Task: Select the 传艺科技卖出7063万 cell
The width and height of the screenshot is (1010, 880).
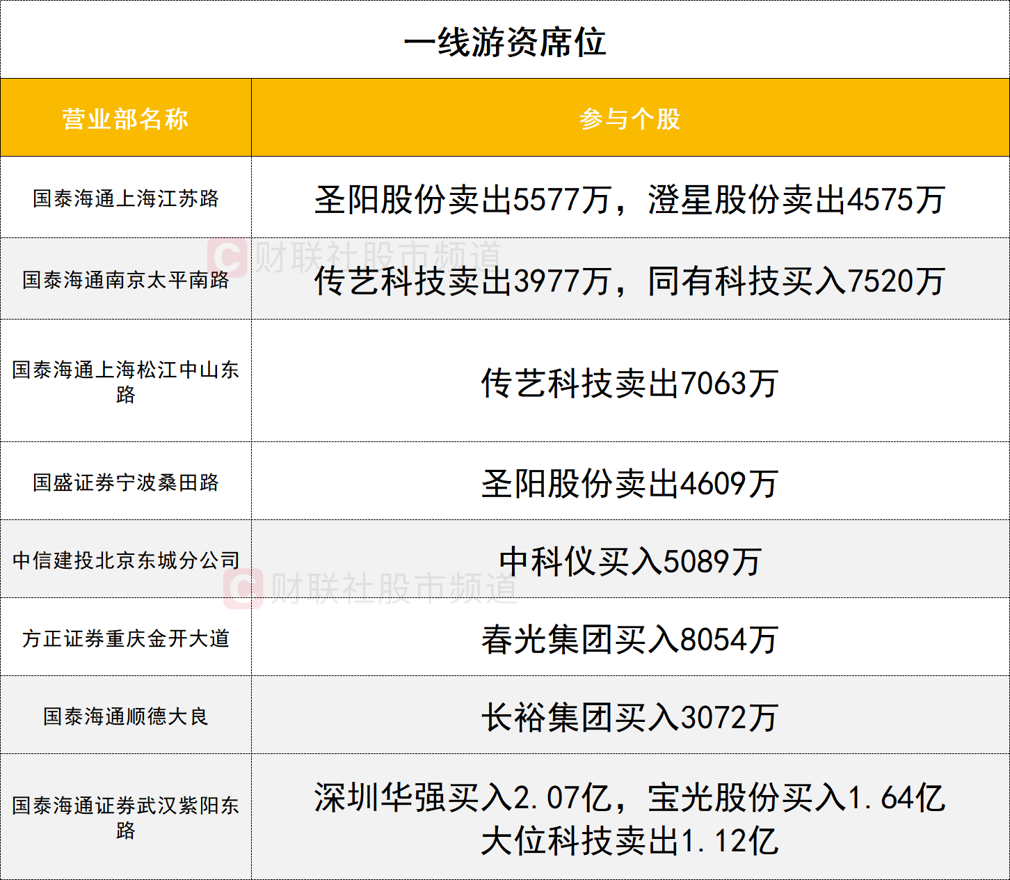Action: (630, 382)
